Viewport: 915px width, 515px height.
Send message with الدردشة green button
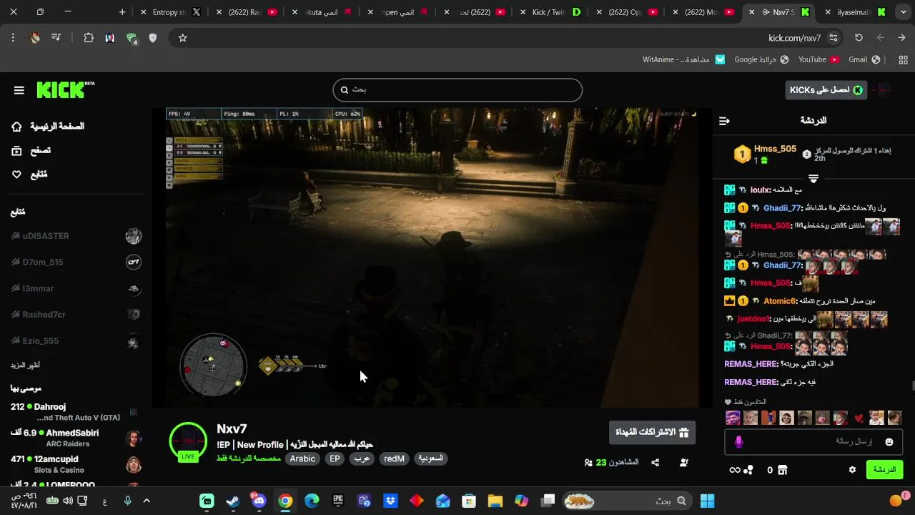click(884, 470)
